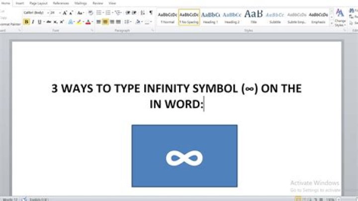Click the Strikethrough icon
The image size is (358, 201).
pos(48,22)
